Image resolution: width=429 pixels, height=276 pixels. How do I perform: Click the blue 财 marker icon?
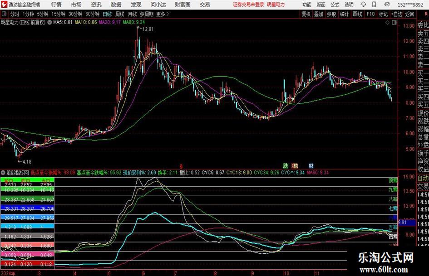[311, 166]
